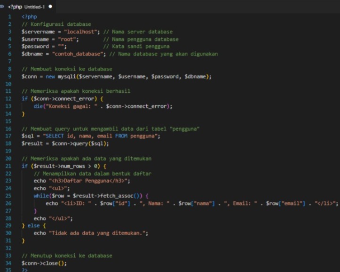
Task: Select the Untitled-1 editor tab
Action: coord(28,7)
